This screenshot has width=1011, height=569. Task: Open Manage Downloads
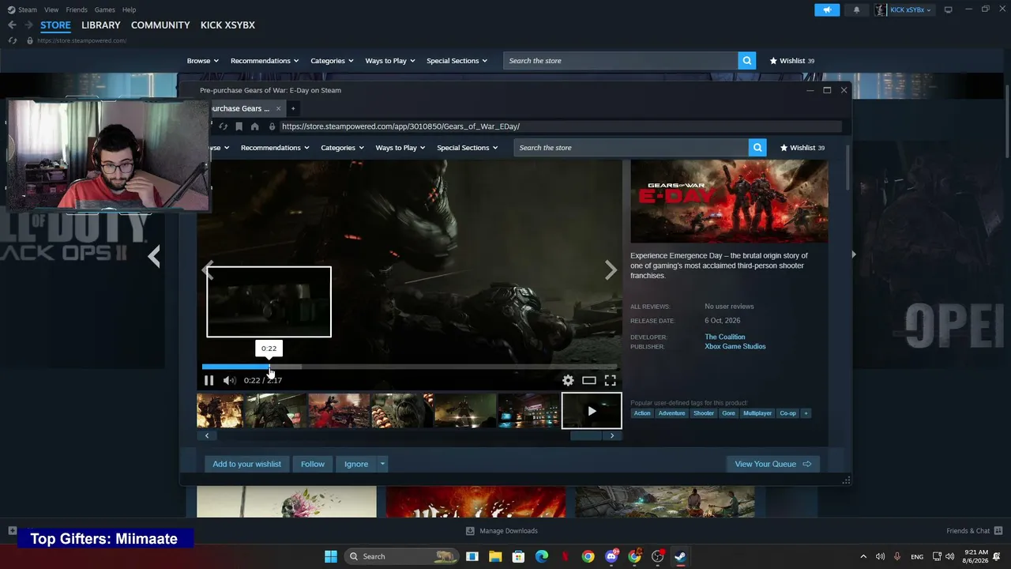click(x=502, y=531)
